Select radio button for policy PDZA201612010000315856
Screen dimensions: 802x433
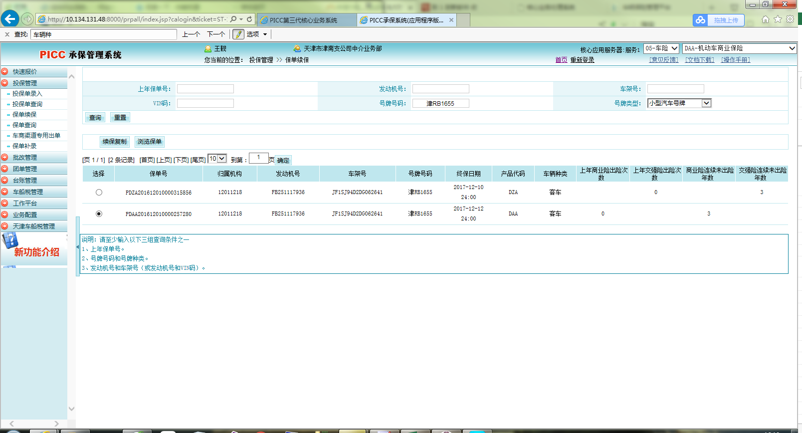point(99,193)
